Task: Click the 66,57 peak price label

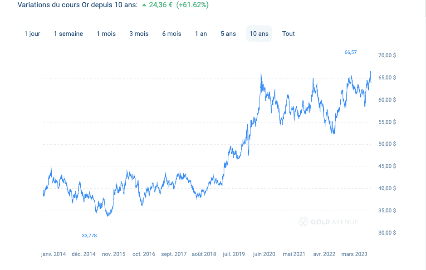Action: click(351, 52)
